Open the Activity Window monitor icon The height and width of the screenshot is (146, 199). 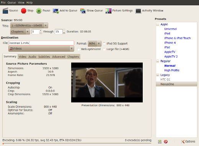(138, 11)
